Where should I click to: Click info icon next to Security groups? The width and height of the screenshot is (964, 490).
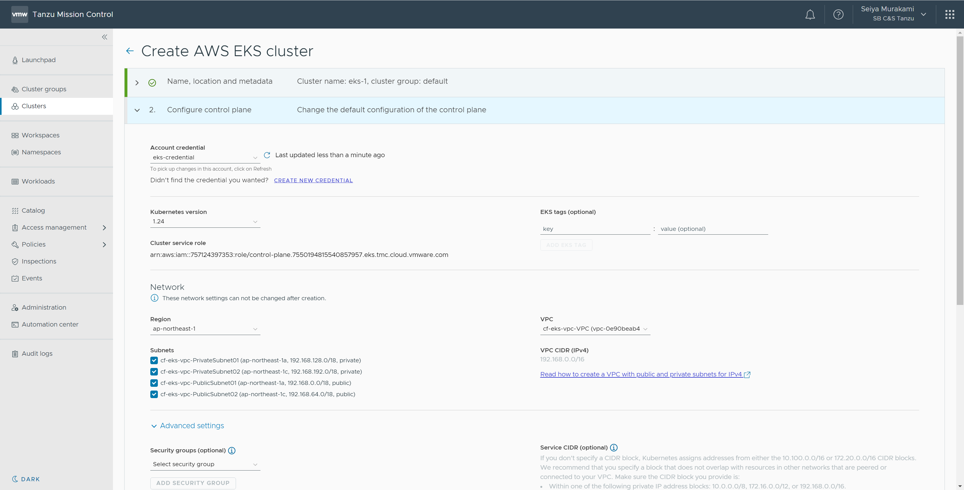coord(232,450)
